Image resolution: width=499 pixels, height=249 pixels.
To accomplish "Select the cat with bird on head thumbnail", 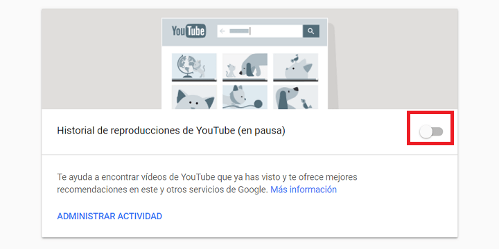I will click(295, 67).
